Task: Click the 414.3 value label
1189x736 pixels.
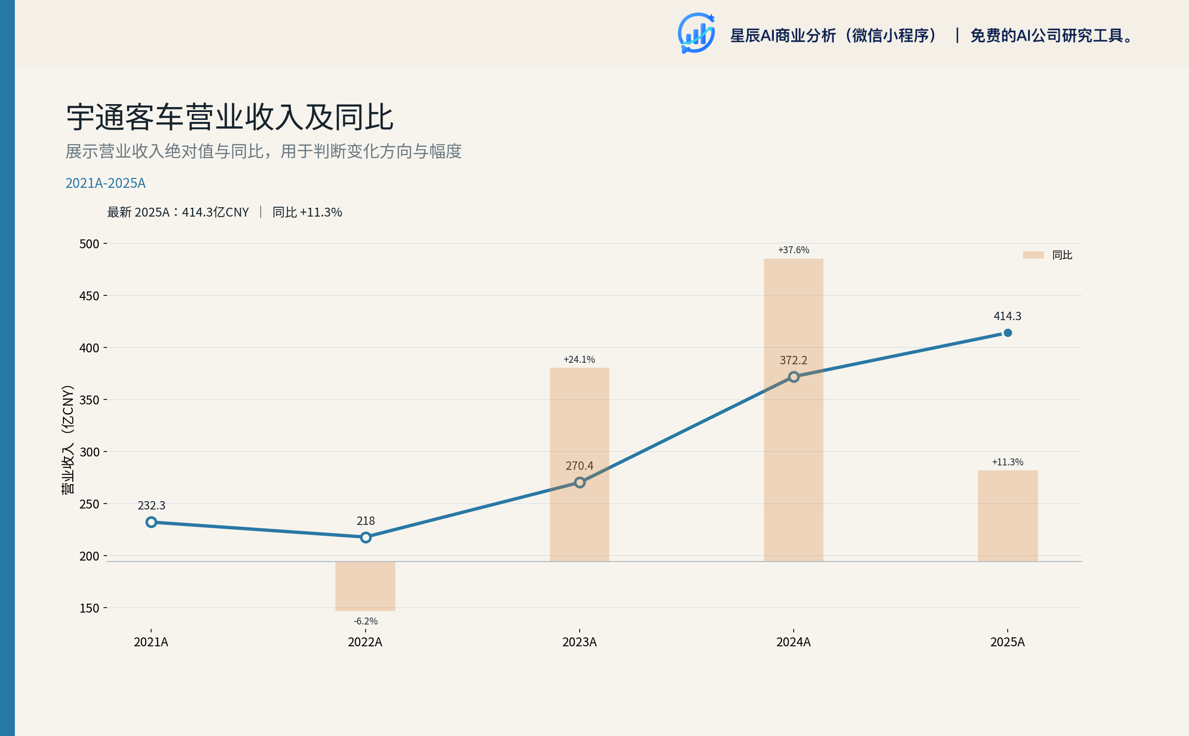Action: [1008, 316]
